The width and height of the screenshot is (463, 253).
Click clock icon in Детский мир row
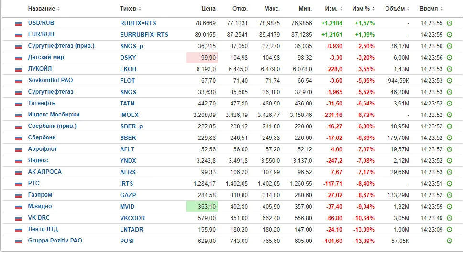[x=449, y=57]
